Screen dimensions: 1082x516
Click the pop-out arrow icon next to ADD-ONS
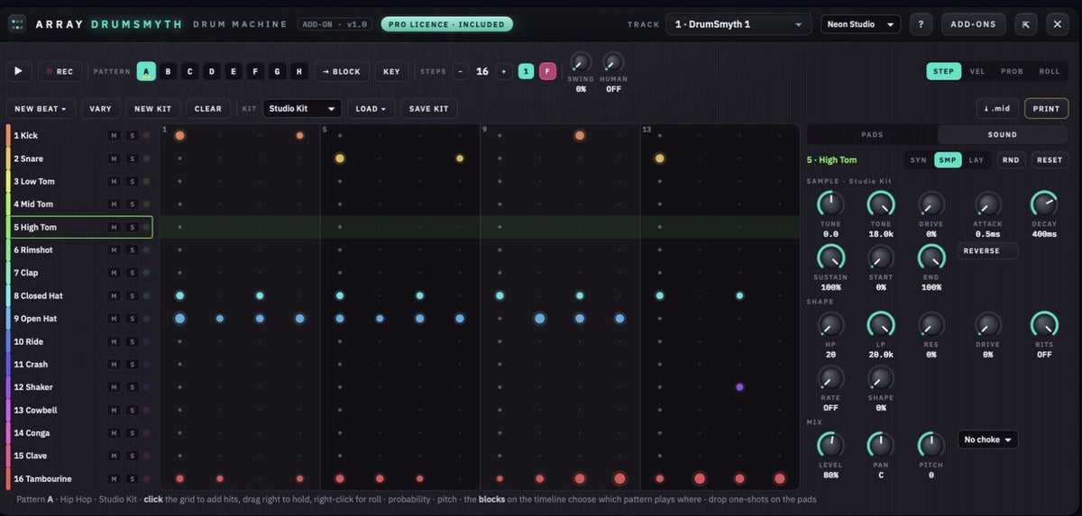point(1026,24)
